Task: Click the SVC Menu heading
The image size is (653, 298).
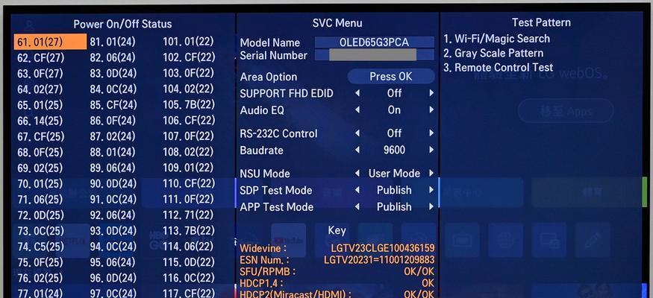Action: coord(337,23)
